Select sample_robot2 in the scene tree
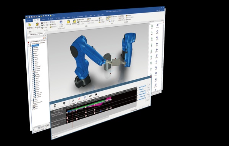229x146 pixels. pyautogui.click(x=39, y=102)
